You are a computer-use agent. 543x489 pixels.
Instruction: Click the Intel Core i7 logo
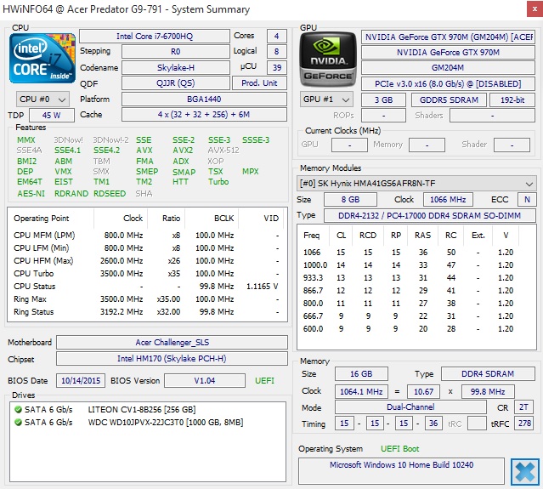42,58
